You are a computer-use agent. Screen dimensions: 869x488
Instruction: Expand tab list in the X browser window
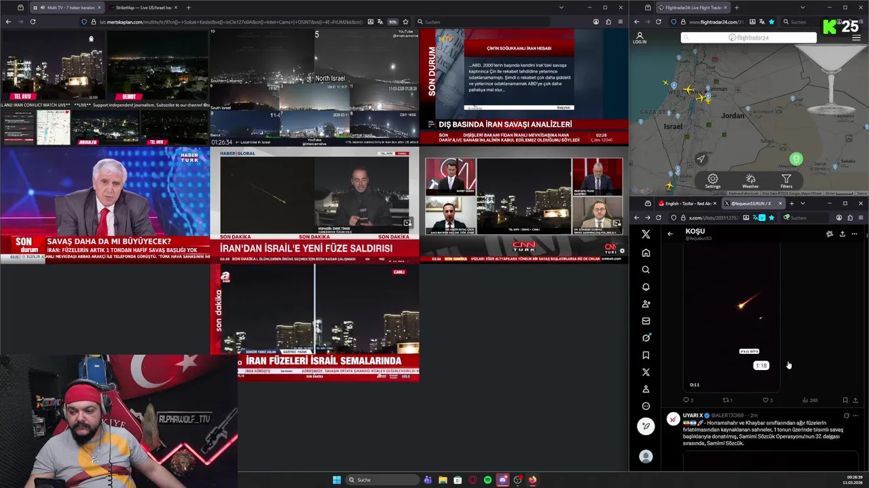tap(802, 203)
